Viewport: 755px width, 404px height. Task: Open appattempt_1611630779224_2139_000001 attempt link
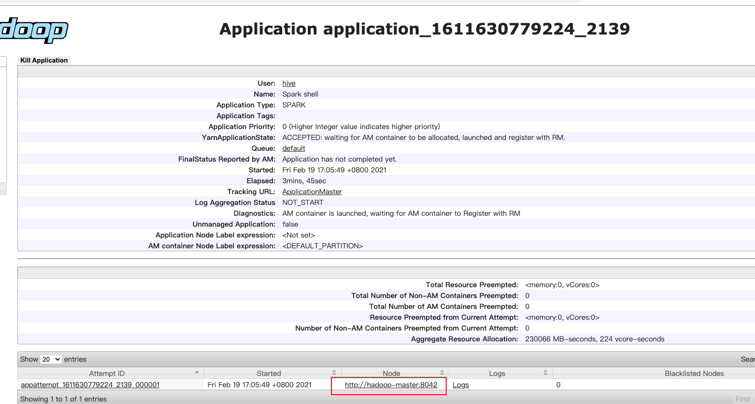tap(90, 385)
